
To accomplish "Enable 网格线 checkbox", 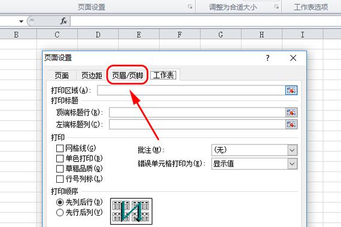I will (x=60, y=148).
